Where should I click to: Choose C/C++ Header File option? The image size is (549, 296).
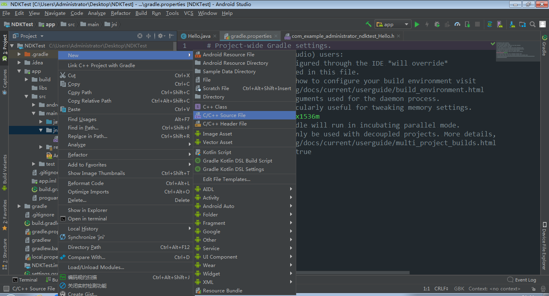pos(245,124)
